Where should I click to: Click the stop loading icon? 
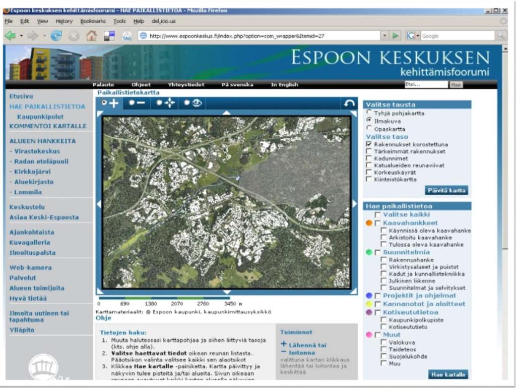pos(74,36)
